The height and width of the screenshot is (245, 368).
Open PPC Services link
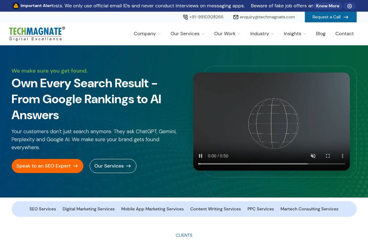click(261, 209)
